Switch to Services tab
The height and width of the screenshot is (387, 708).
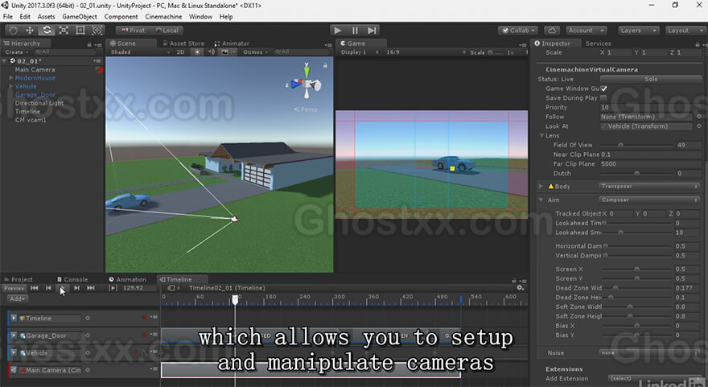[x=599, y=43]
